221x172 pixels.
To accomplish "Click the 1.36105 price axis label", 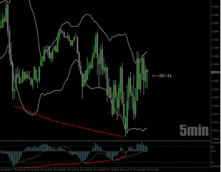I will (x=216, y=130).
